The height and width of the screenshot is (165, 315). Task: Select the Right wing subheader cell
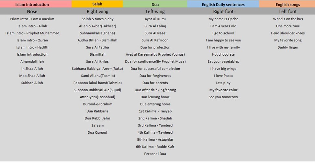(97, 12)
